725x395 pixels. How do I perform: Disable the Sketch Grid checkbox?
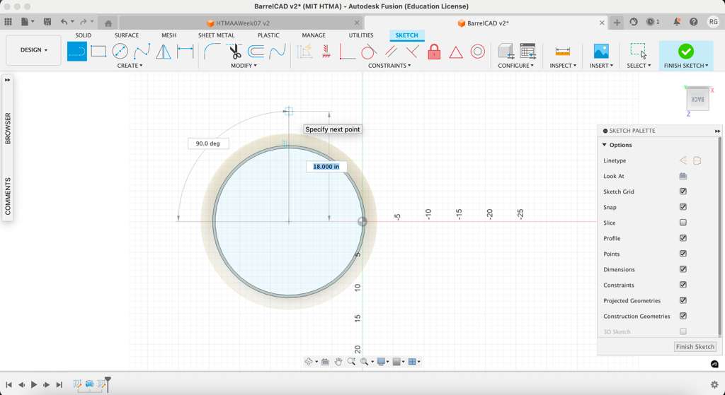683,191
